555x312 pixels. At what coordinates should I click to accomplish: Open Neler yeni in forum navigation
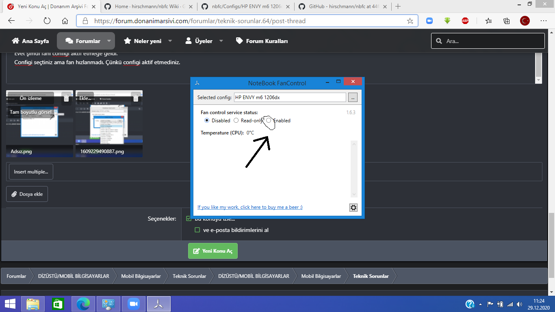[143, 41]
